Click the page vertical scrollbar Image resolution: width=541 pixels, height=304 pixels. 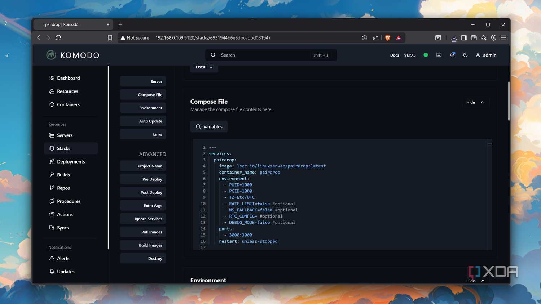click(x=509, y=101)
